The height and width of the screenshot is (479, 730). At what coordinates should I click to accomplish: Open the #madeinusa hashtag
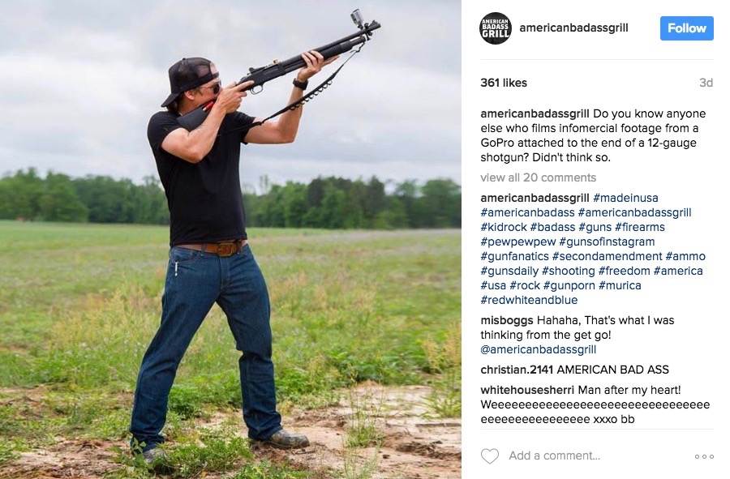point(625,198)
